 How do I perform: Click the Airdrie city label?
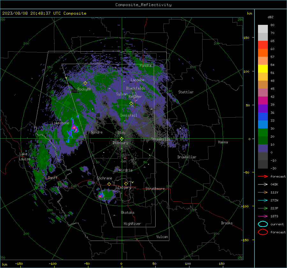click(126, 170)
